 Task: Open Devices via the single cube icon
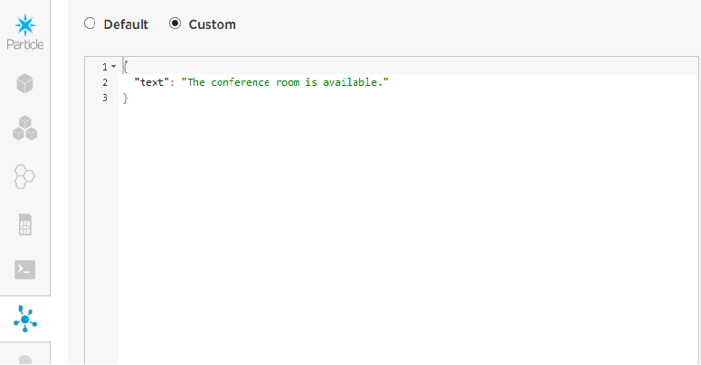(x=25, y=84)
